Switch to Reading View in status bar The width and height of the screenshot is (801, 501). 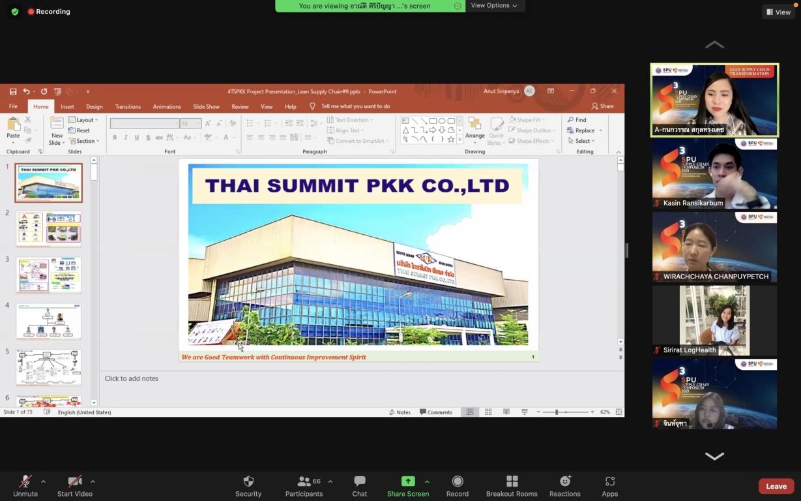pos(506,412)
